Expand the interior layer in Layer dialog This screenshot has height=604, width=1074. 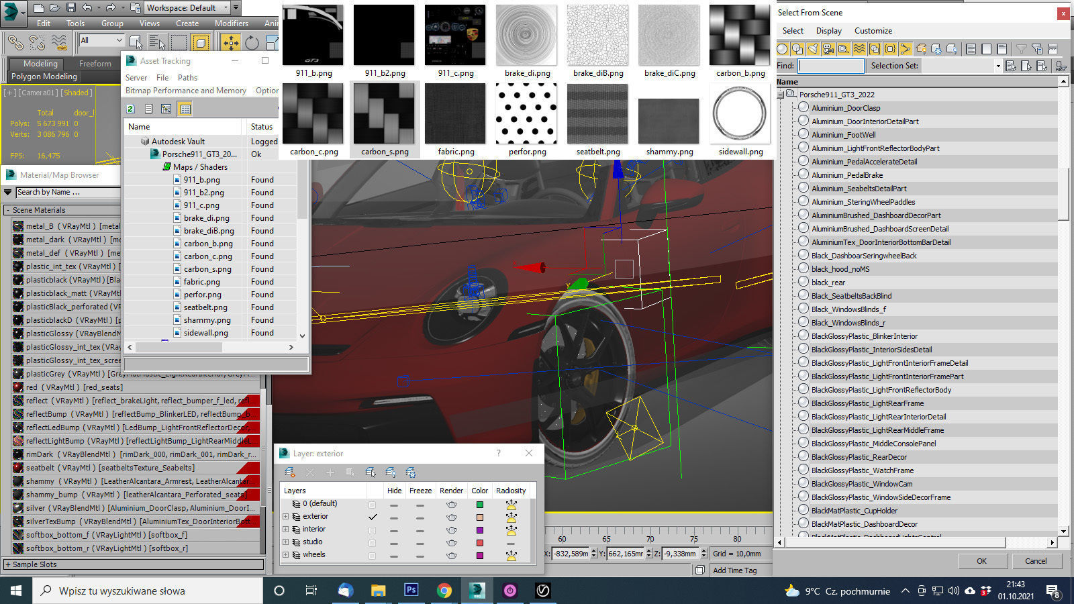point(285,530)
